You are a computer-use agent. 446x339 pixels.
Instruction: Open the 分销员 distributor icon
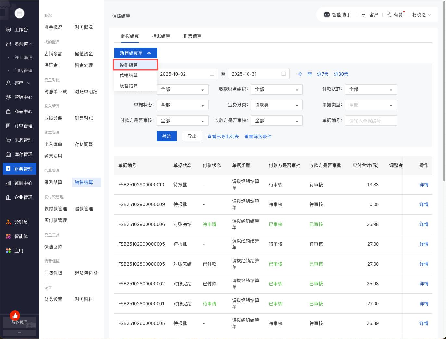(x=8, y=222)
